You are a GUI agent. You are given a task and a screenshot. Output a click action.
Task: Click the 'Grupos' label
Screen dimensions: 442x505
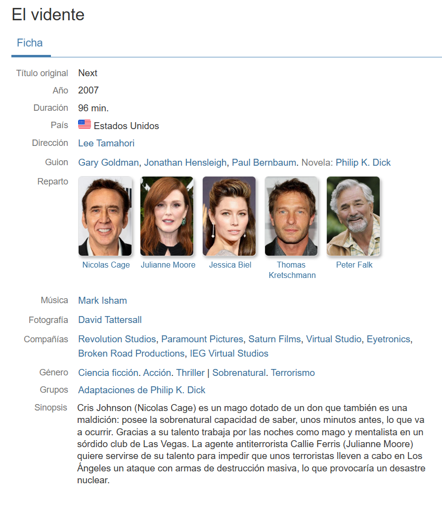pyautogui.click(x=54, y=390)
